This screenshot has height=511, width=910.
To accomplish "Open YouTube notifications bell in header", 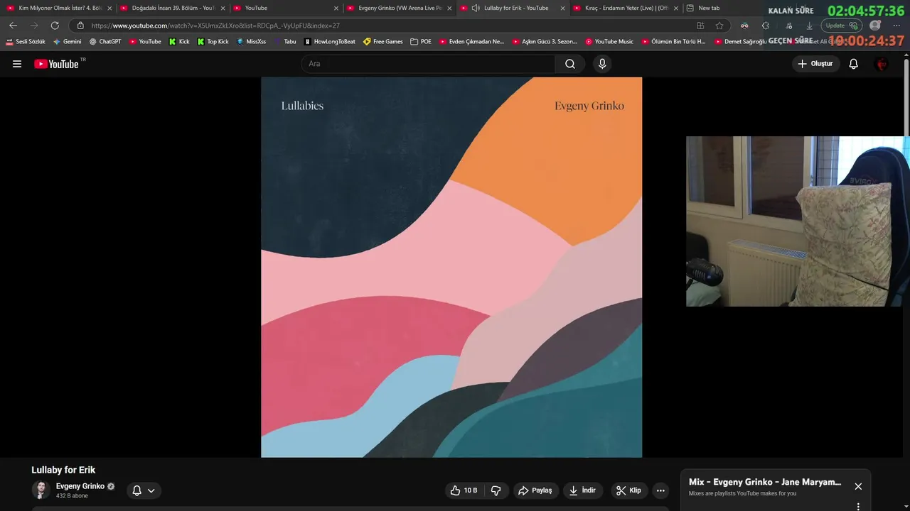I will click(x=854, y=64).
